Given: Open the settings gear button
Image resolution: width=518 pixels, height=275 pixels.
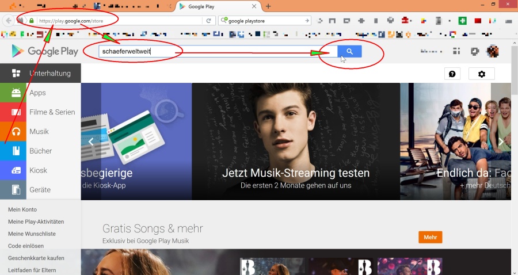Looking at the screenshot, I should coord(482,74).
